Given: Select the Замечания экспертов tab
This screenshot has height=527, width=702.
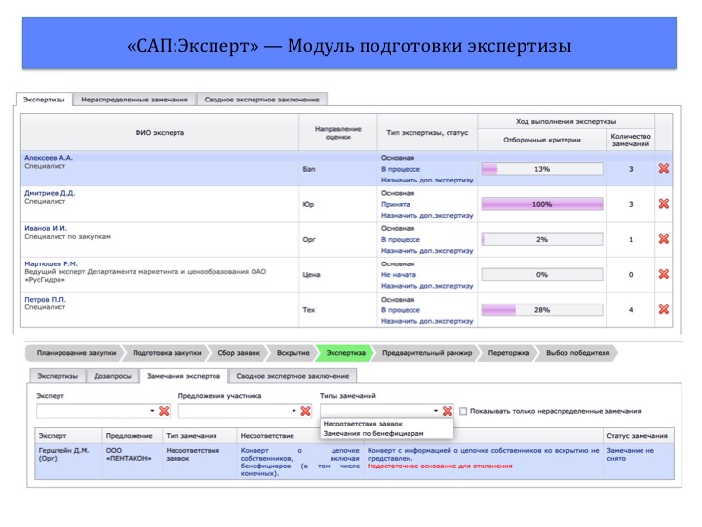Looking at the screenshot, I should (183, 376).
